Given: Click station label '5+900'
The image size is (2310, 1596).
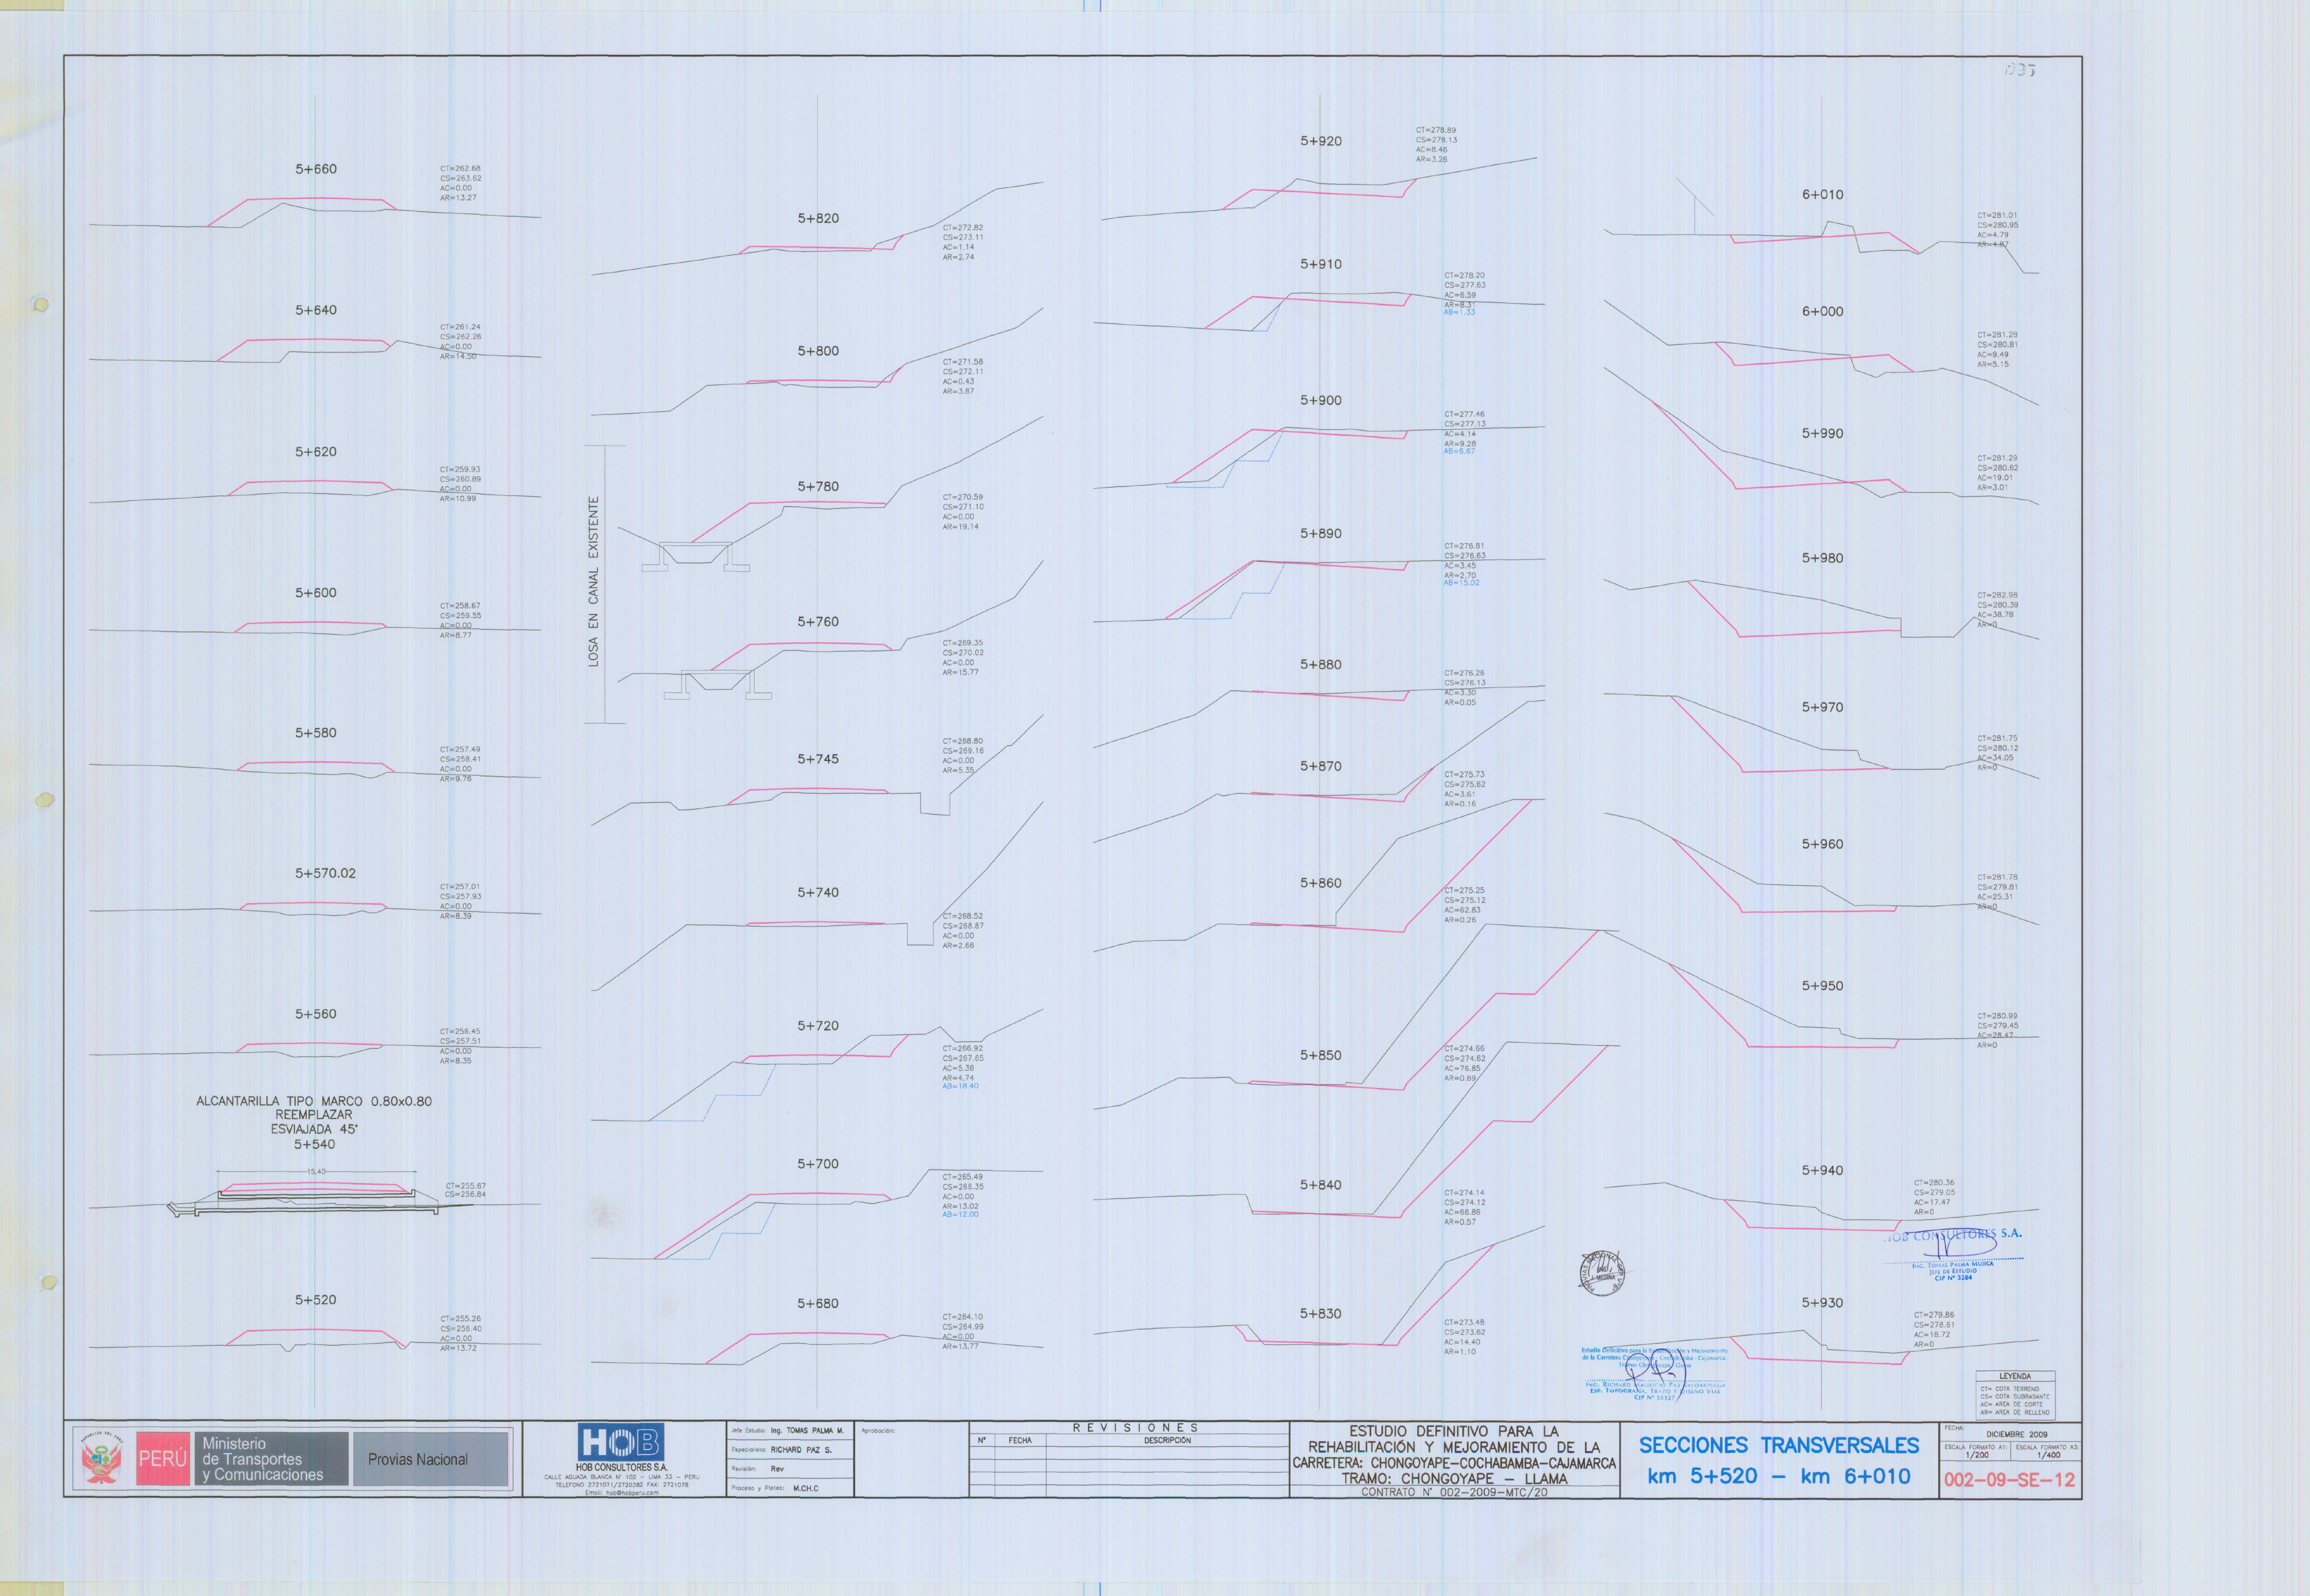Looking at the screenshot, I should (x=1321, y=400).
